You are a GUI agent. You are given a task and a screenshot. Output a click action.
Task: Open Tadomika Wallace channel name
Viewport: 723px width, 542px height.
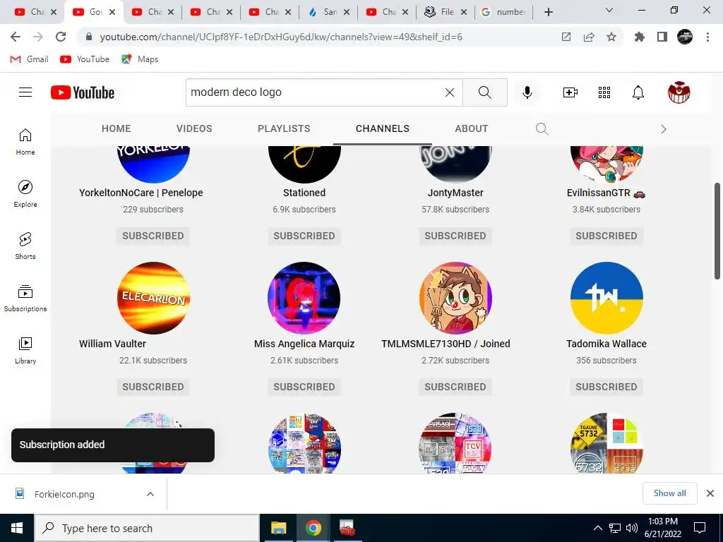click(607, 344)
